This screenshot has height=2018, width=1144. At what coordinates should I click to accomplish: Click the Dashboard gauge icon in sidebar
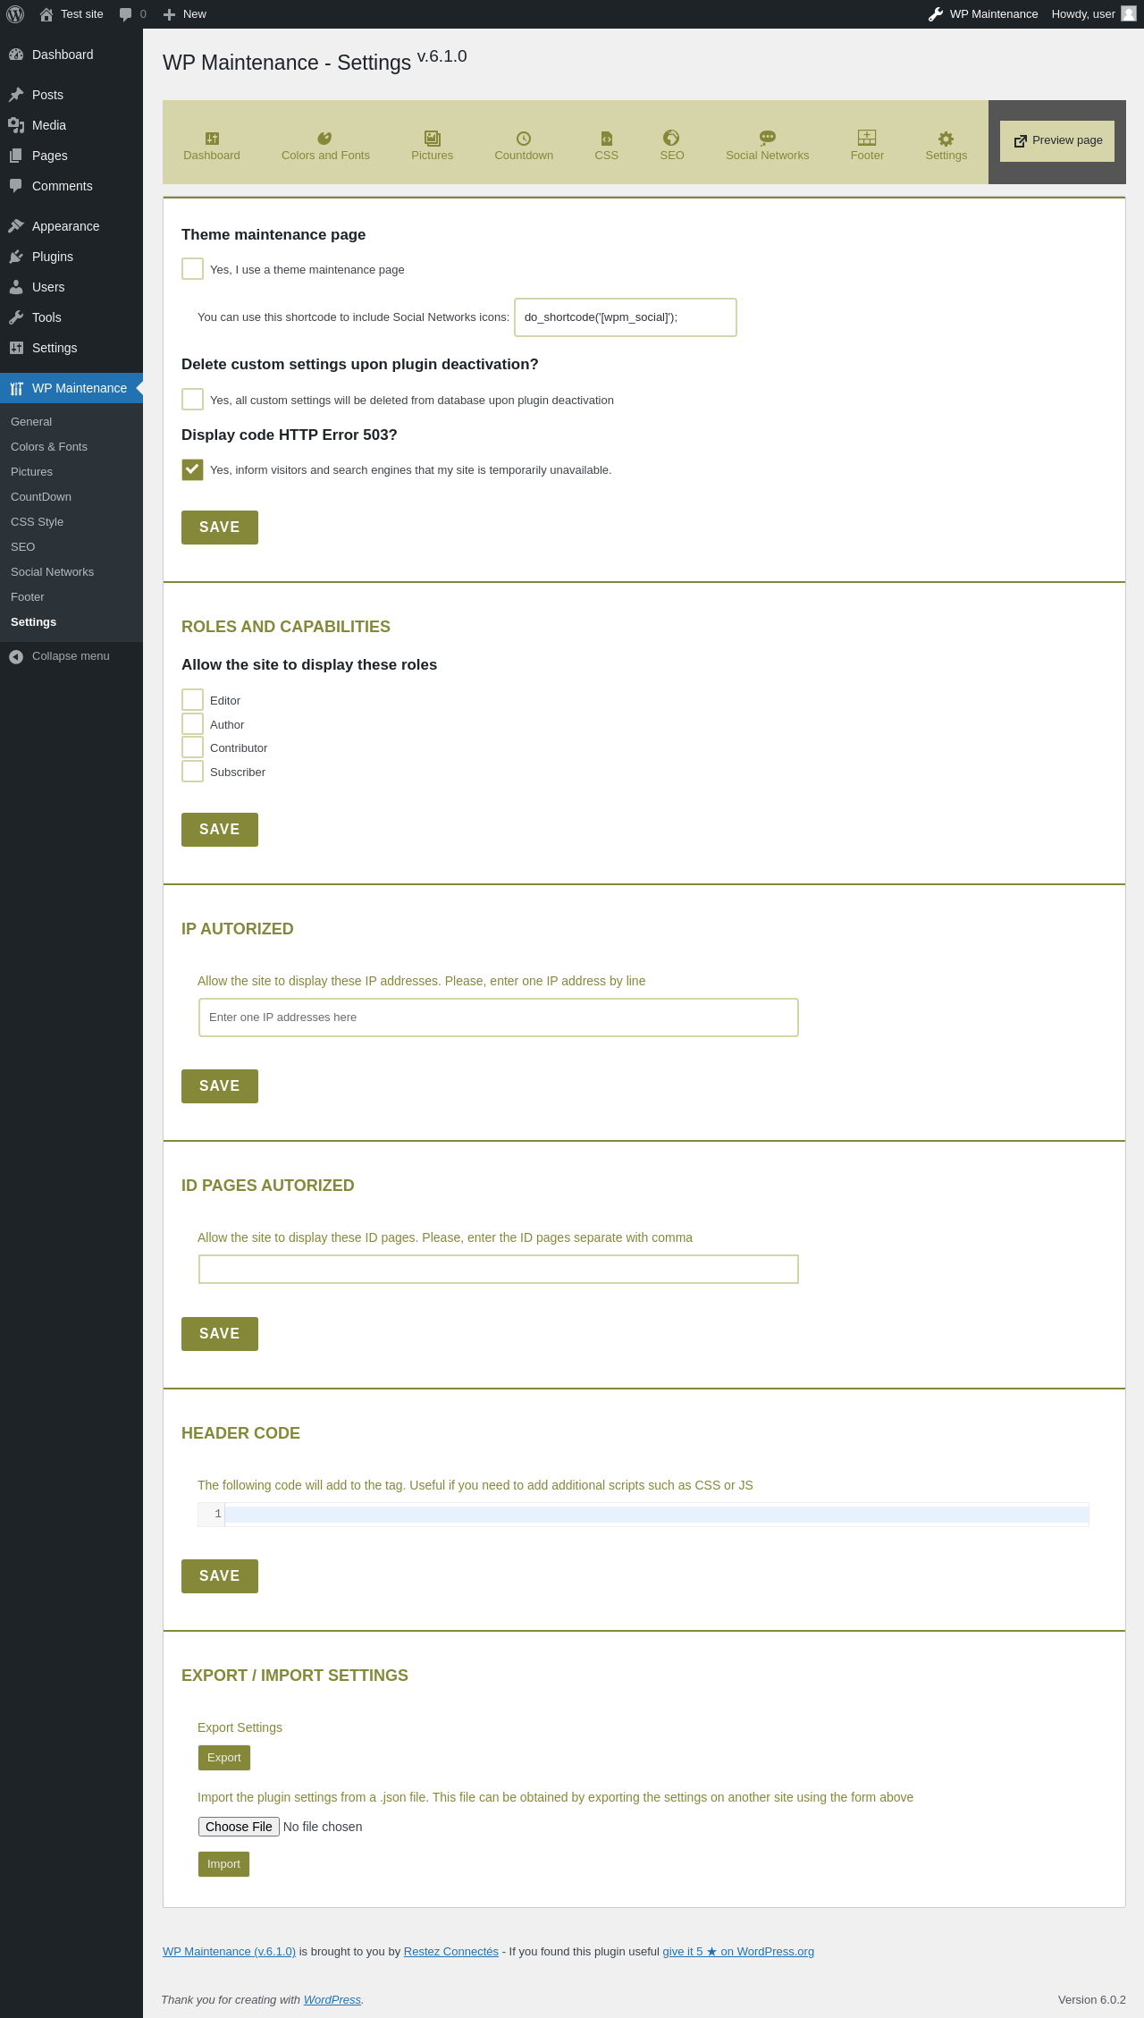click(x=16, y=55)
